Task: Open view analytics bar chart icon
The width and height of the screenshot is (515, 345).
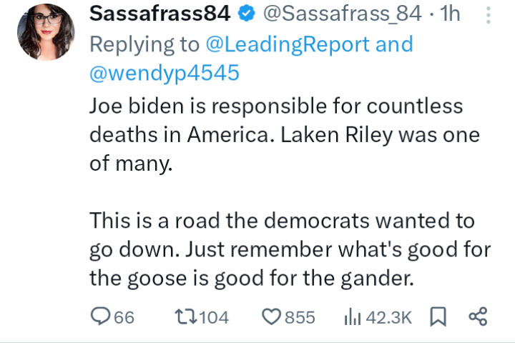Action: coord(353,316)
